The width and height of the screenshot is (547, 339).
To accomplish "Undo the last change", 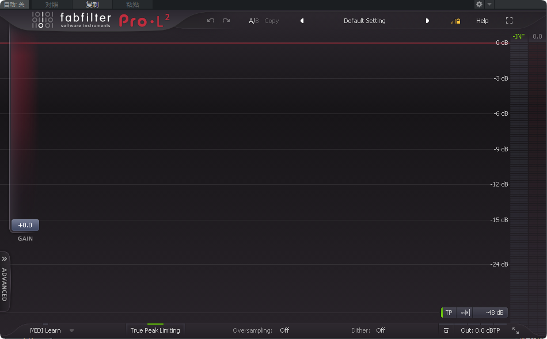I will coord(210,21).
